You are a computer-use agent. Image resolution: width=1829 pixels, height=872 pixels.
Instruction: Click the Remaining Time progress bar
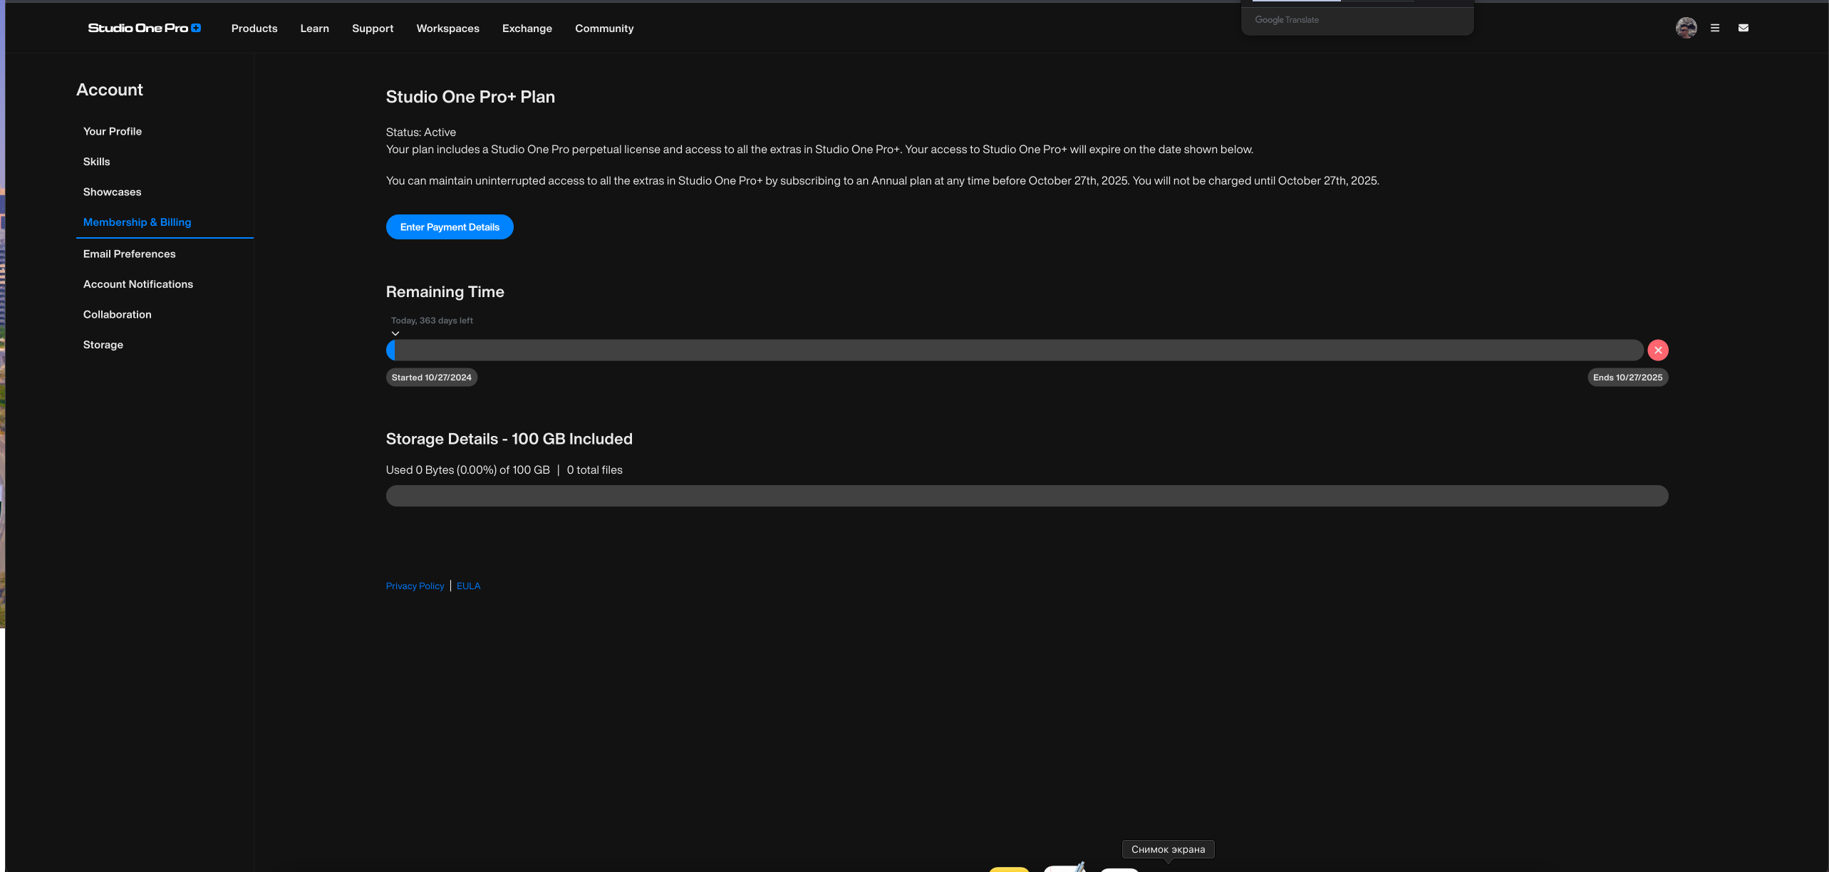[1015, 350]
